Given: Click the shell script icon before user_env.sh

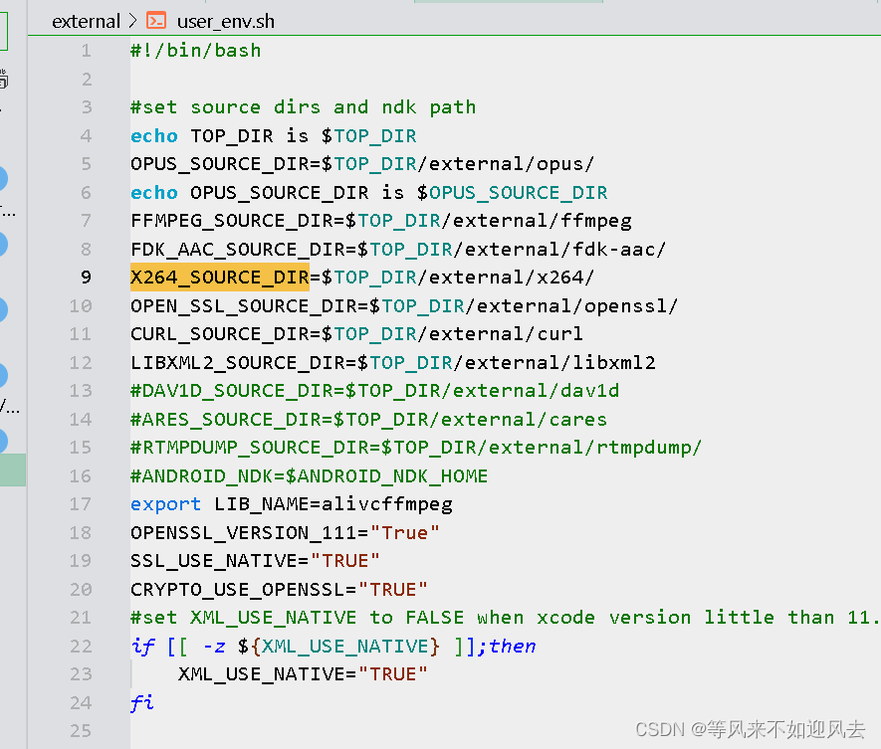Looking at the screenshot, I should (x=154, y=20).
